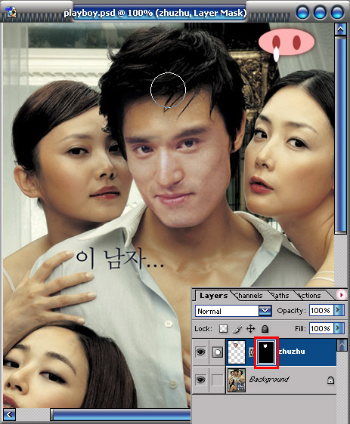The image size is (350, 424).
Task: Click the lock image pixels brush icon
Action: 237,329
